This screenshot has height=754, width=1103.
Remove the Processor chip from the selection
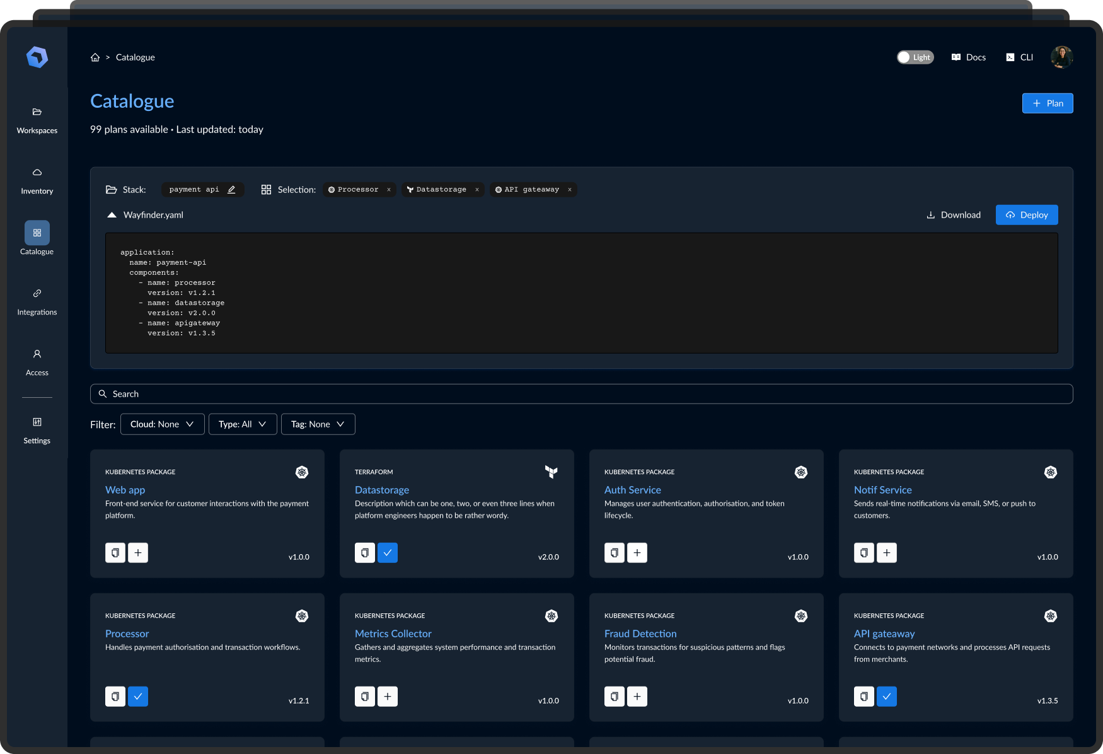(x=389, y=190)
